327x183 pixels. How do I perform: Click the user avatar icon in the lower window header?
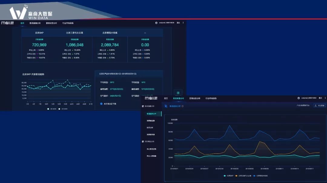(x=299, y=98)
